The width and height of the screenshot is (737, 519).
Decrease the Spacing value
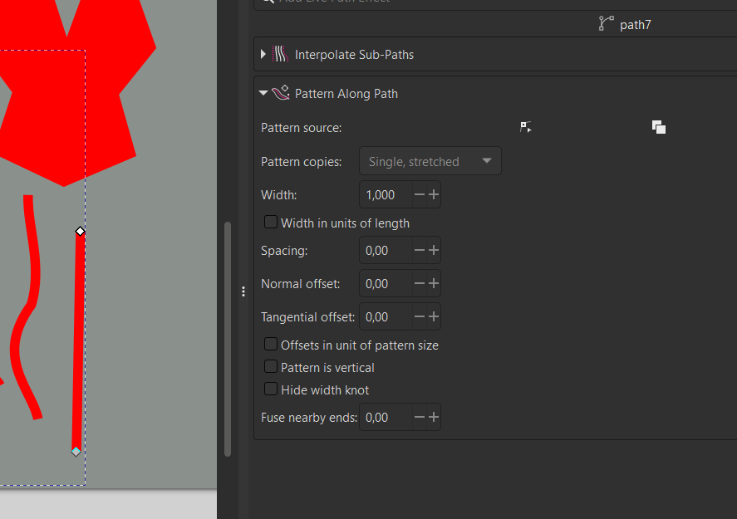420,250
